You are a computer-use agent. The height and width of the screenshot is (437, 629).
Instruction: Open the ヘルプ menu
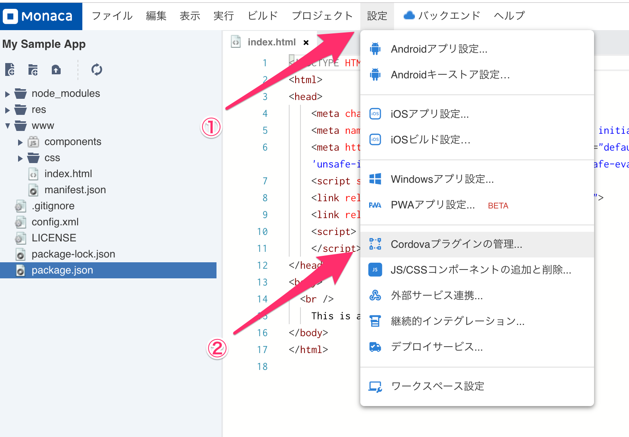coord(509,16)
